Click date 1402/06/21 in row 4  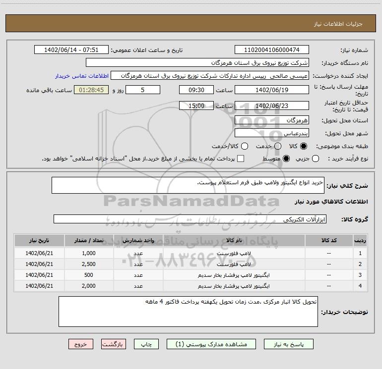coord(39,286)
